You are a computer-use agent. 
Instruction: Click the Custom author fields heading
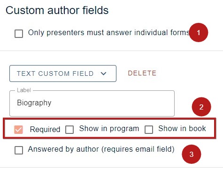(x=57, y=10)
